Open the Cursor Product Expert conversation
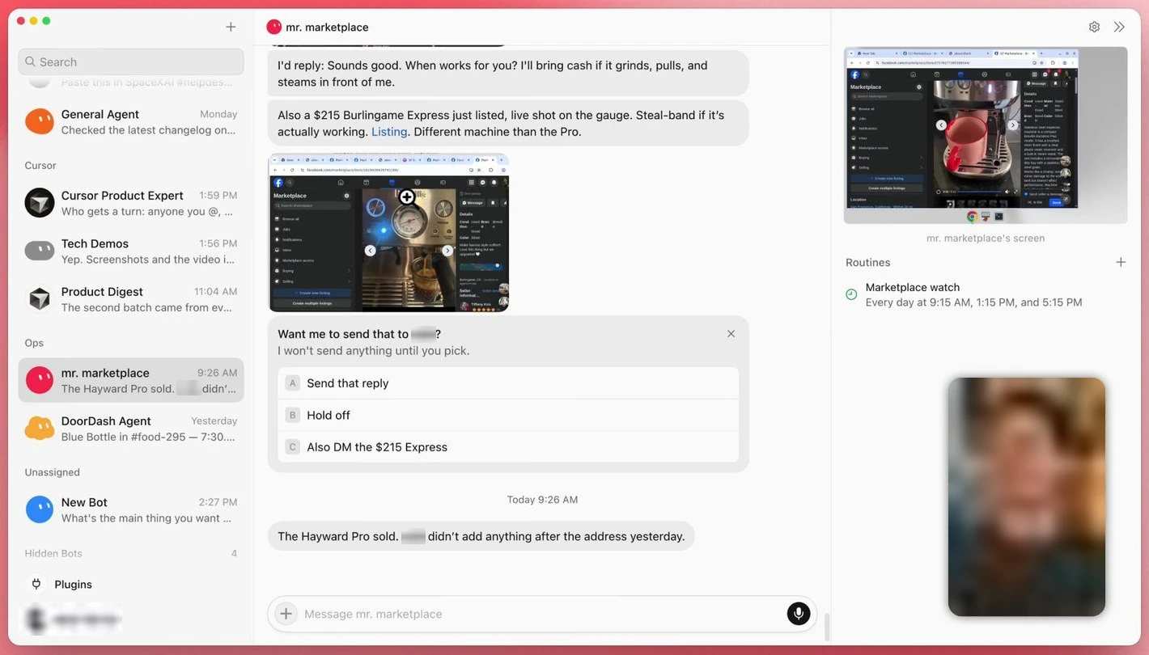The image size is (1149, 655). pyautogui.click(x=130, y=203)
